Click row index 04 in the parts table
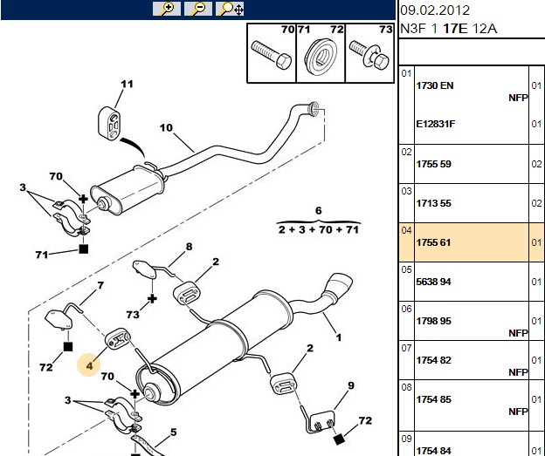The width and height of the screenshot is (545, 456). 406,230
